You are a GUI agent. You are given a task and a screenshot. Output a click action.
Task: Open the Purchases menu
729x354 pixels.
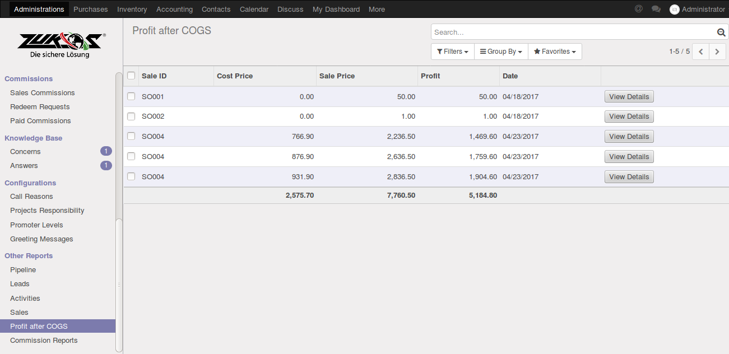tap(91, 10)
